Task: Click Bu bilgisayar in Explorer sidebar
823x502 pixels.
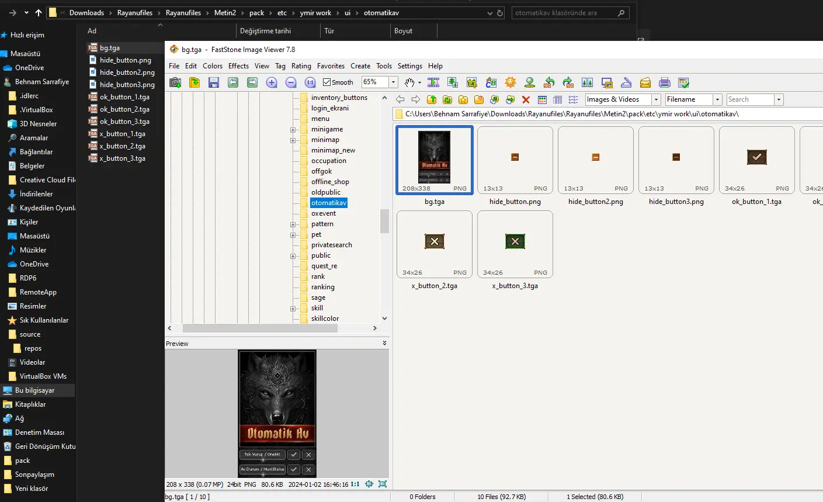Action: 34,390
